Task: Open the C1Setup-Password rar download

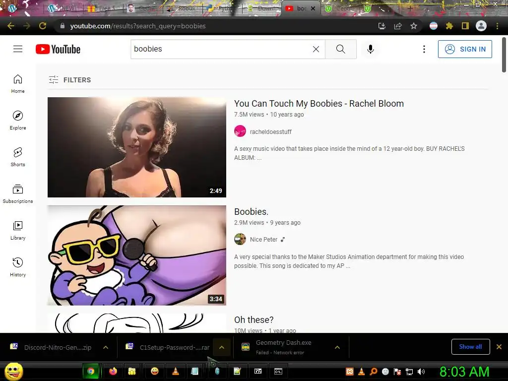Action: 168,347
